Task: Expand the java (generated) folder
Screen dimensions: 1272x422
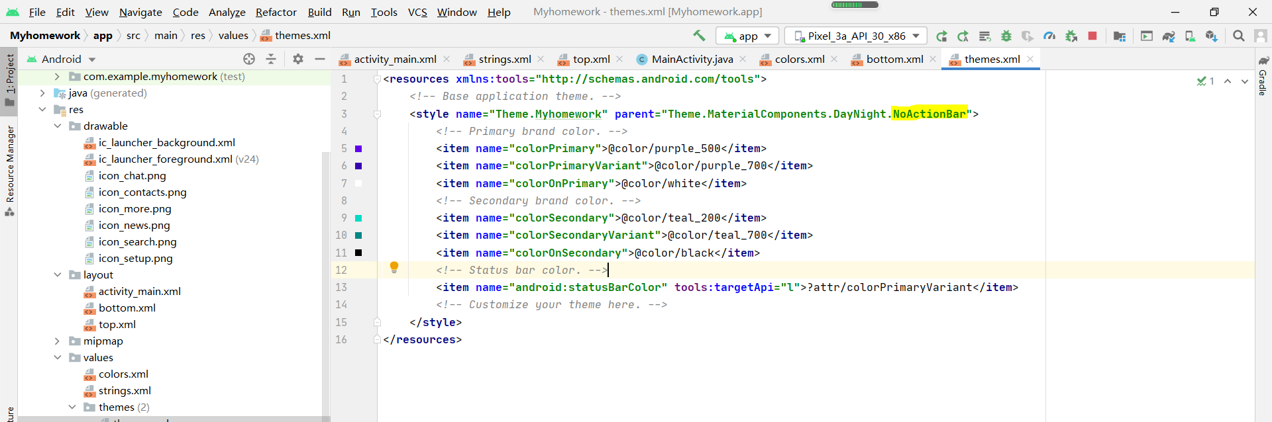Action: (42, 93)
